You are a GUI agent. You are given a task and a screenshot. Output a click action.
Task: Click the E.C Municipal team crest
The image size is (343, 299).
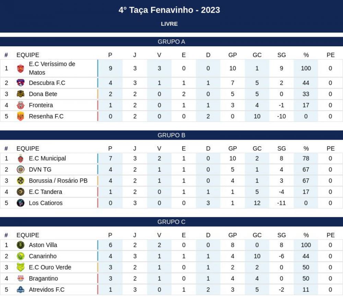tap(21, 158)
